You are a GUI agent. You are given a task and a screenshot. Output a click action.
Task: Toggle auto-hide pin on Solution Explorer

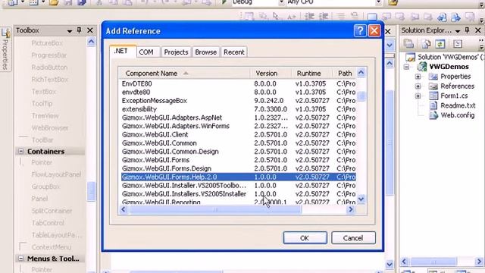[x=467, y=30]
